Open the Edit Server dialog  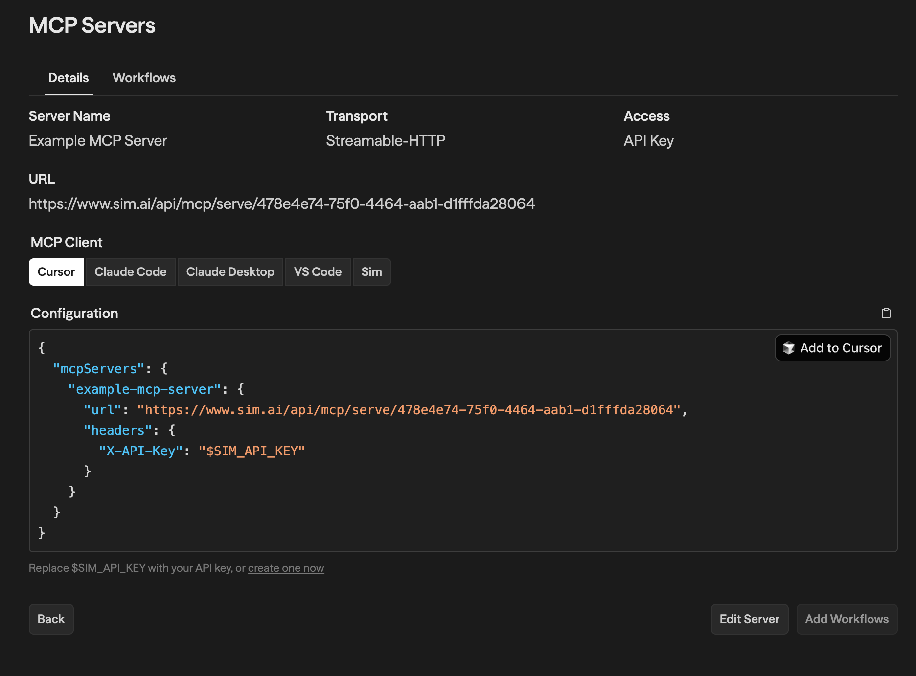pyautogui.click(x=749, y=619)
